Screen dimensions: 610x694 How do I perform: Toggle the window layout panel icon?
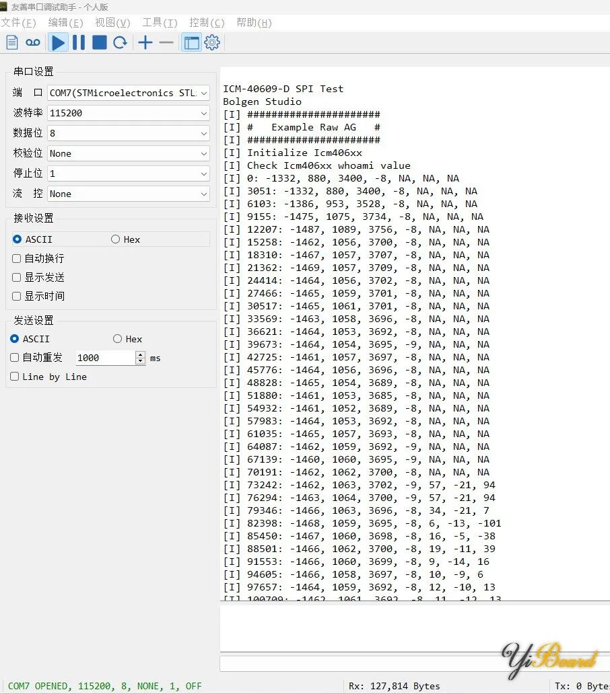(191, 42)
